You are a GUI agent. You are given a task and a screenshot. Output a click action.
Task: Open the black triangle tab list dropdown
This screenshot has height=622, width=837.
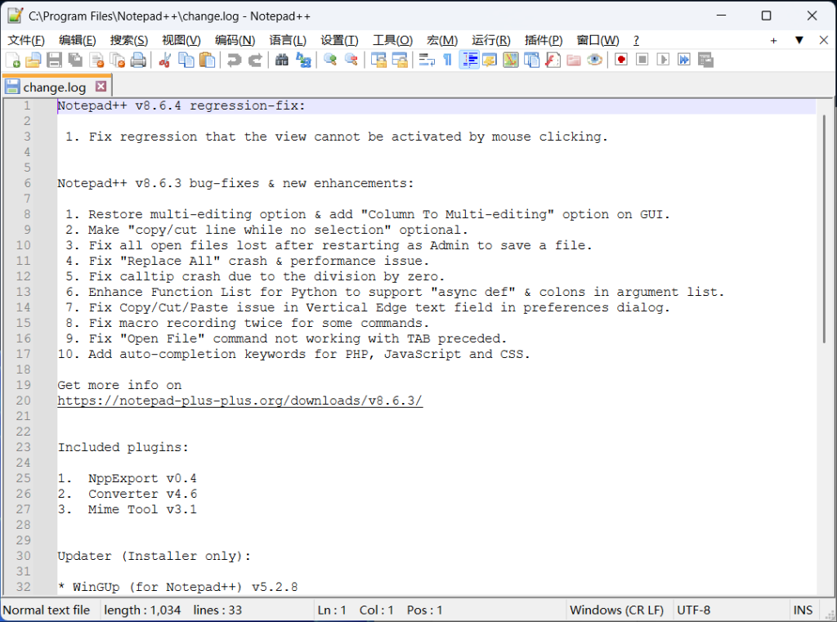pyautogui.click(x=799, y=40)
